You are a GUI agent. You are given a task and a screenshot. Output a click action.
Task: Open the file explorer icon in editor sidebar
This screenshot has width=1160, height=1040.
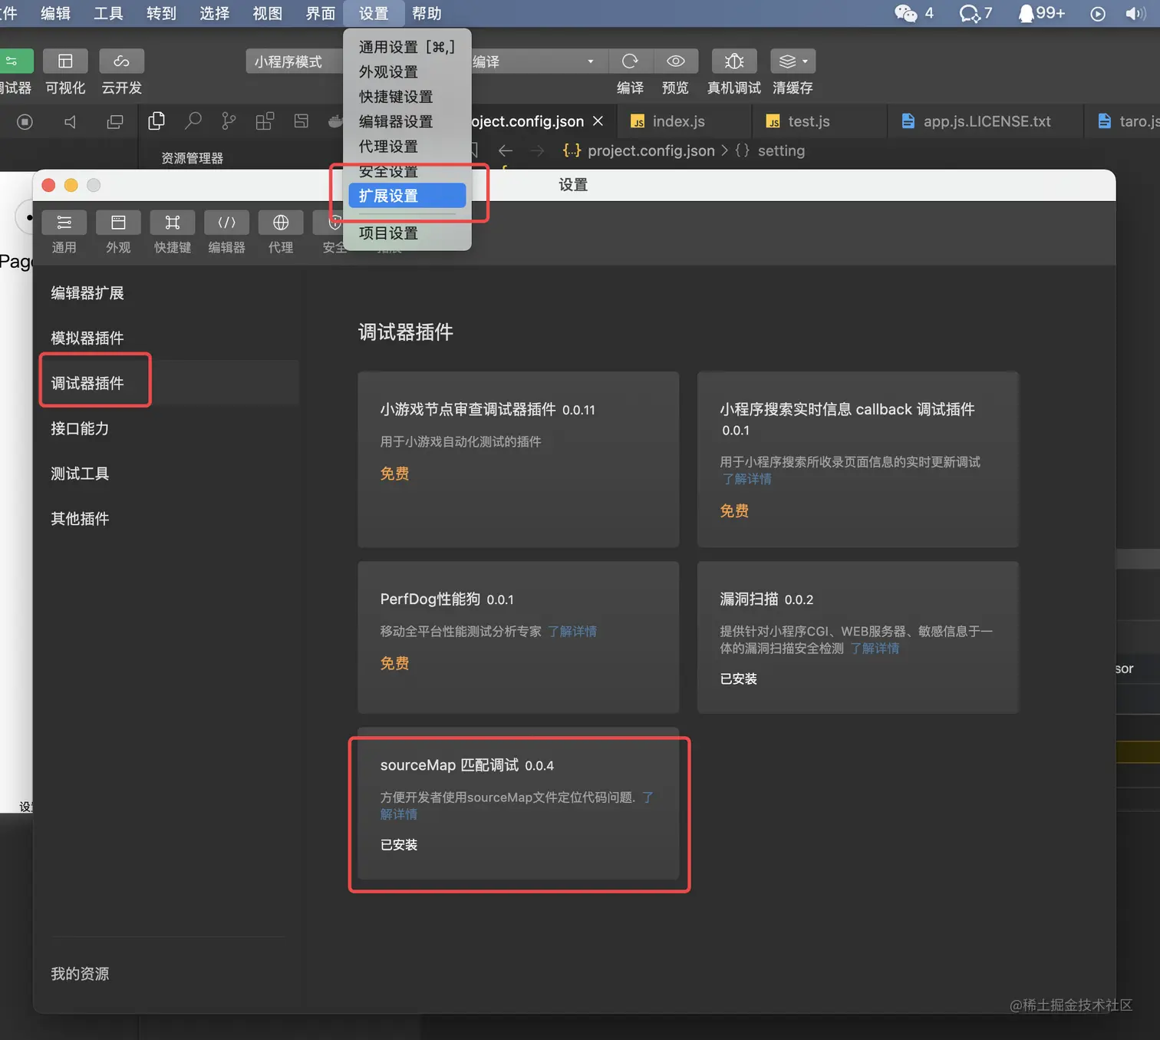point(157,121)
